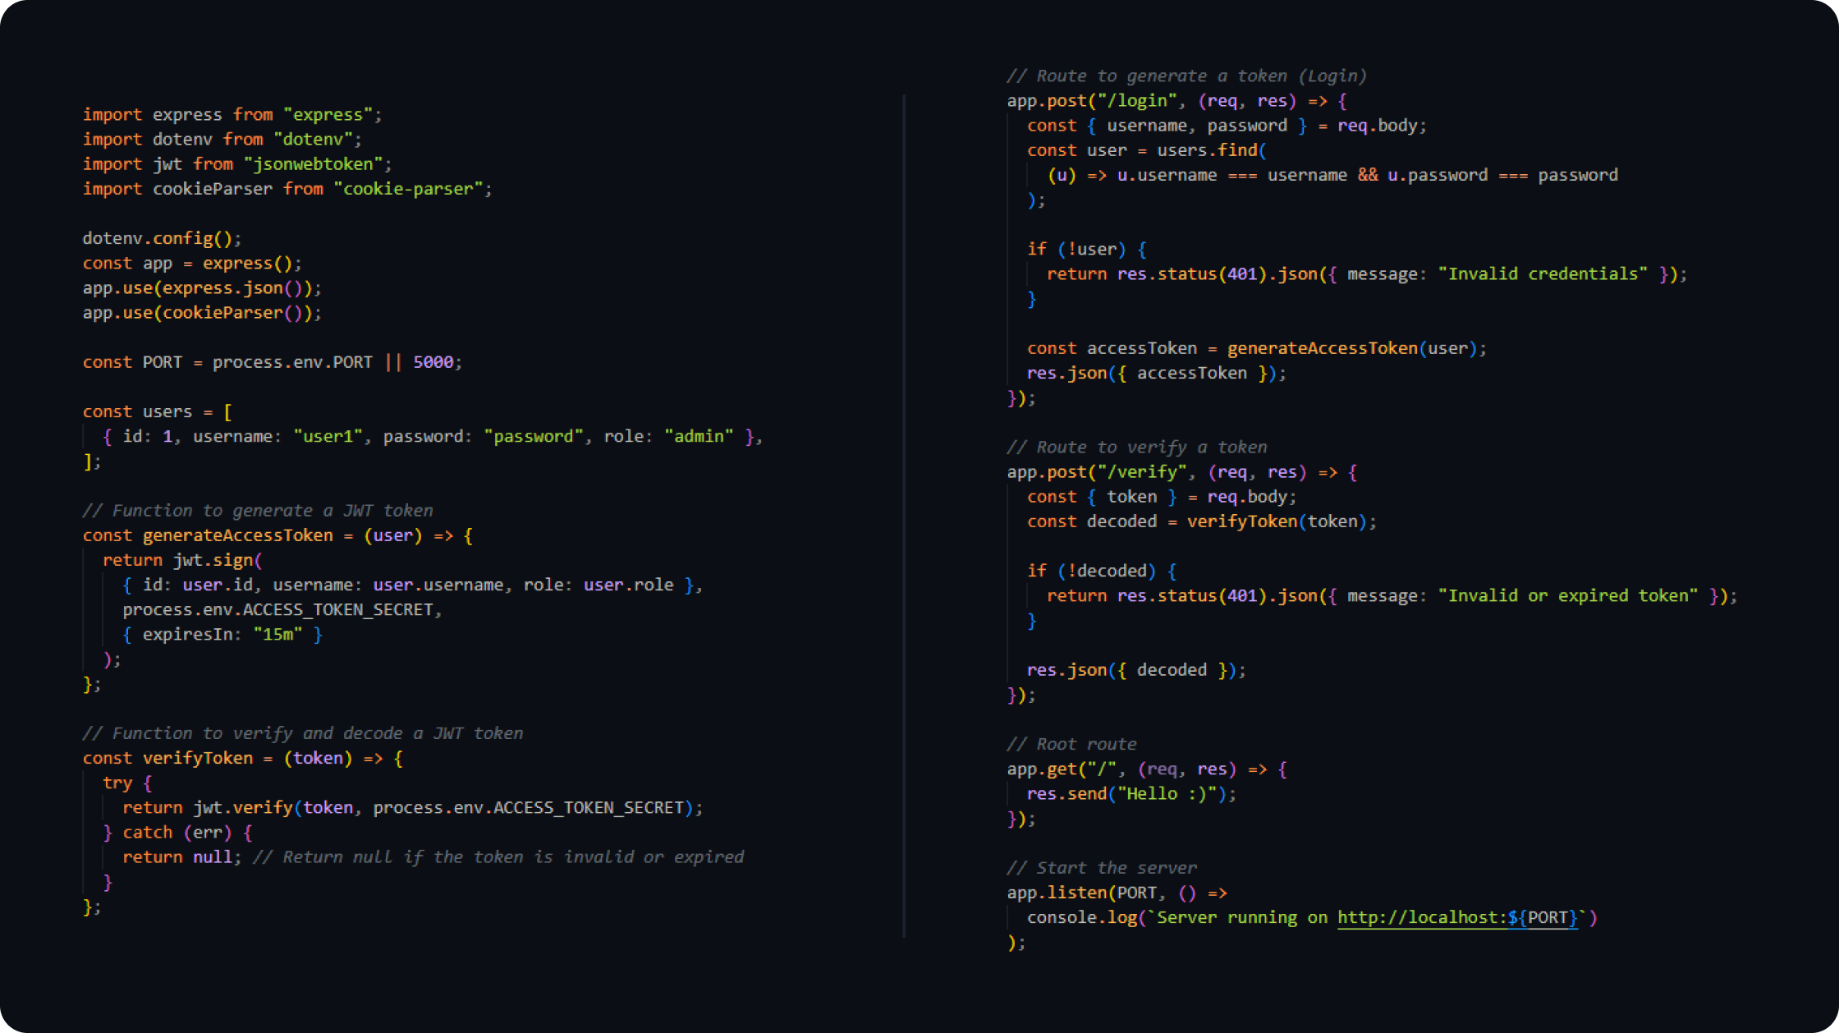Click the line 'import dotenv from "dotenv";'
The image size is (1839, 1033).
[x=222, y=139]
